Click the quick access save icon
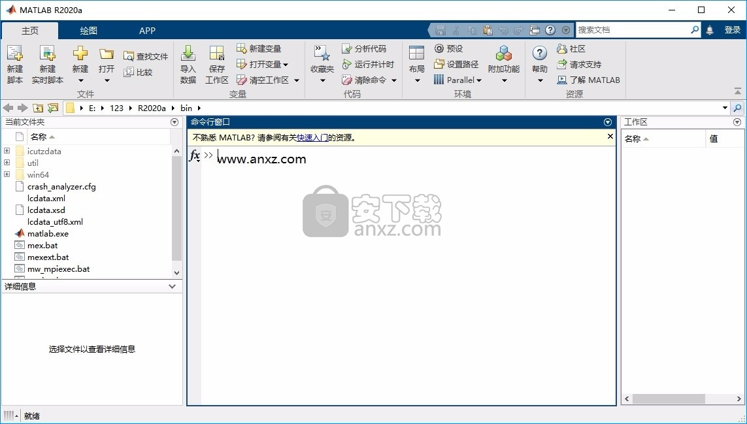The image size is (747, 424). coord(440,30)
